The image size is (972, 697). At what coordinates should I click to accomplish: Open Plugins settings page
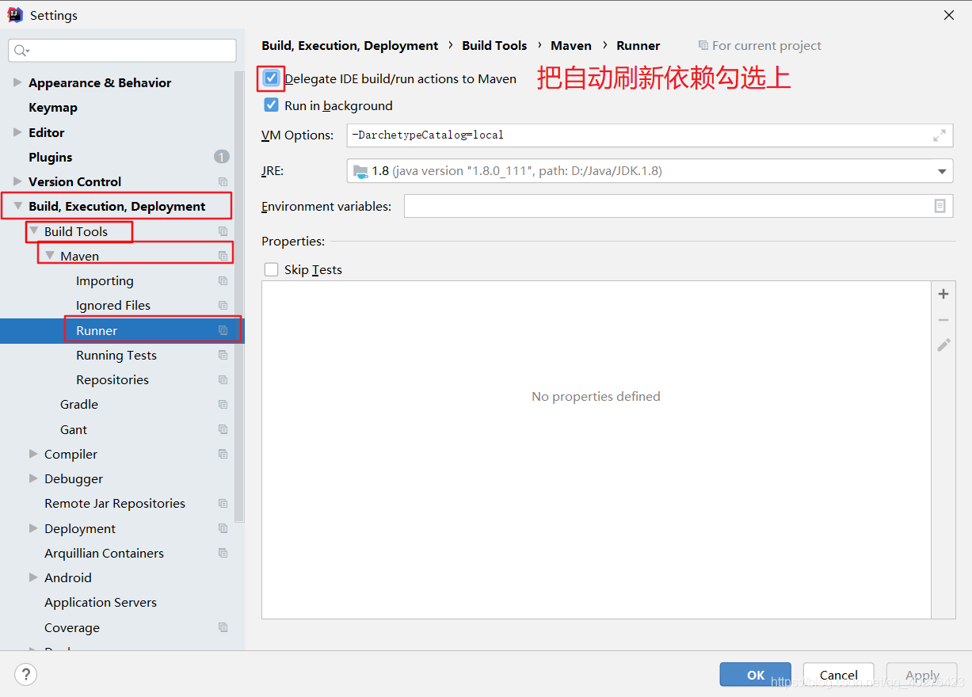coord(51,157)
